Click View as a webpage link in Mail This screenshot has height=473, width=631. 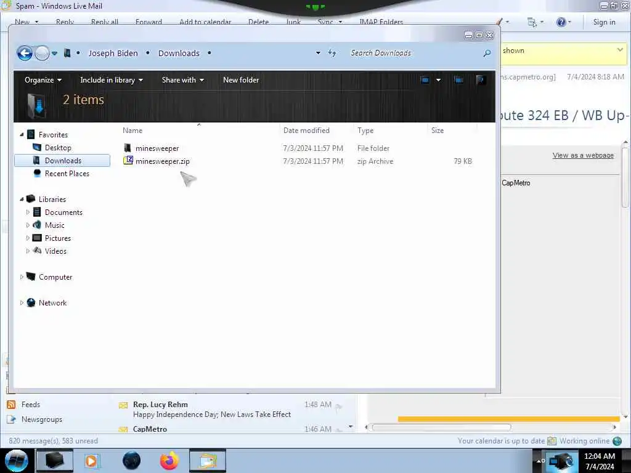583,155
